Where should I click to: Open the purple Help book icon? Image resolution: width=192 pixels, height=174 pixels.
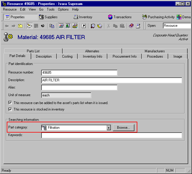[131, 26]
